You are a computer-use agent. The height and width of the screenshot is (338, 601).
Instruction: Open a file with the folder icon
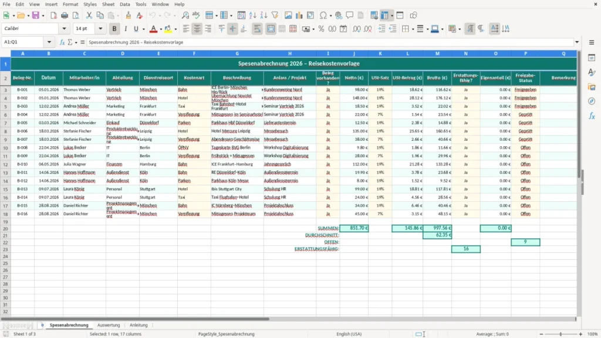tap(21, 15)
